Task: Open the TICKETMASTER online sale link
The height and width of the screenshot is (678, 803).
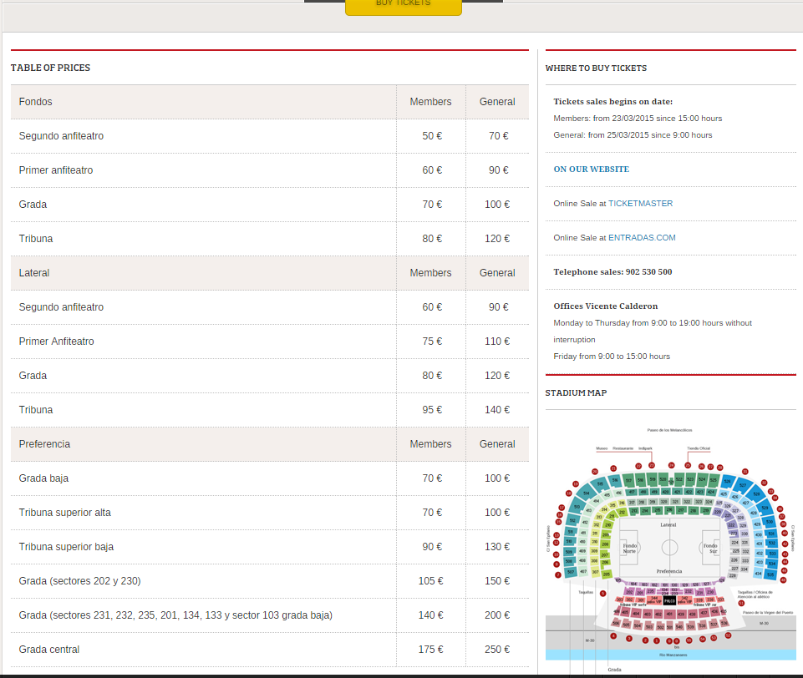Action: pyautogui.click(x=640, y=203)
